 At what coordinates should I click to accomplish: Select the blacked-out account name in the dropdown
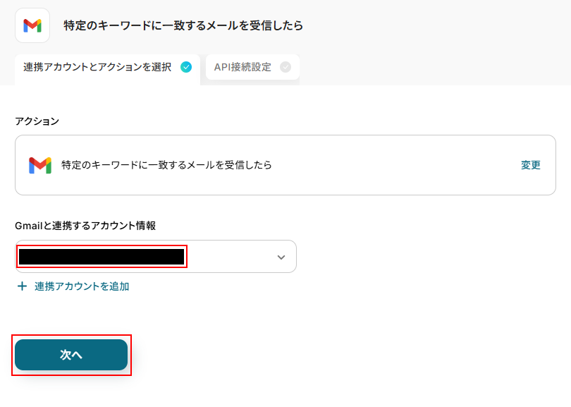[x=102, y=257]
